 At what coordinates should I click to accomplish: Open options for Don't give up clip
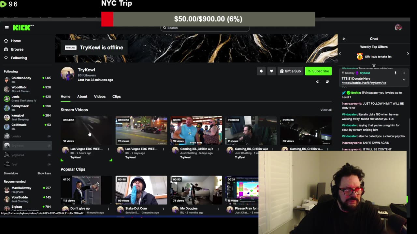[x=108, y=209]
